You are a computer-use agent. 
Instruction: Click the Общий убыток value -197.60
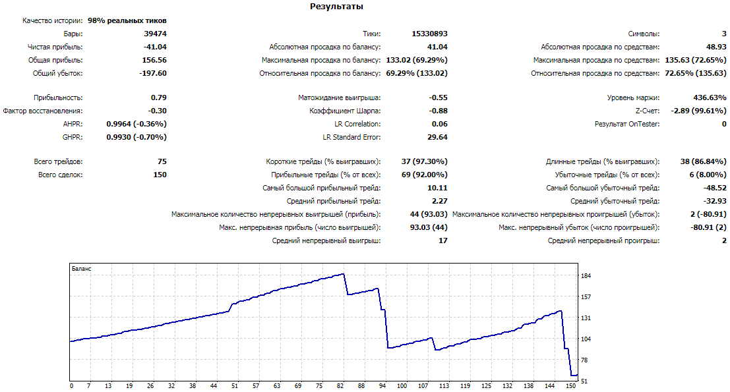153,73
